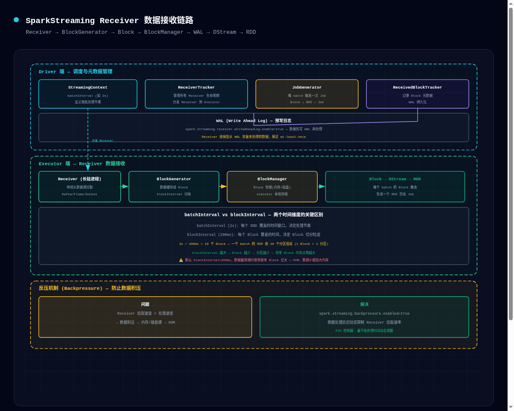Click the StreamingContext box title
Image resolution: width=514 pixels, height=411 pixels.
pyautogui.click(x=88, y=87)
